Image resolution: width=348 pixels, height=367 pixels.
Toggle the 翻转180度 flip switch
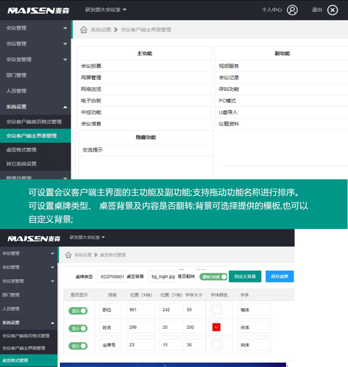pyautogui.click(x=213, y=276)
